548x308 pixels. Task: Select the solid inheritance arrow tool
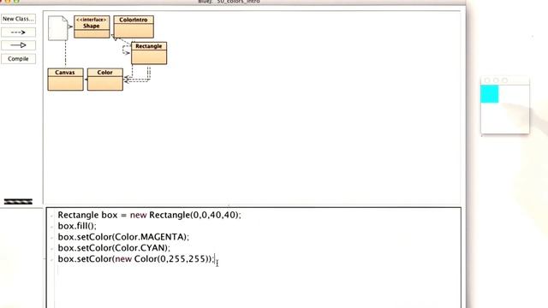18,45
